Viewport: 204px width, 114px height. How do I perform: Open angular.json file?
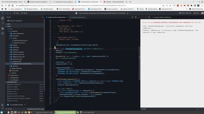pyautogui.click(x=13, y=75)
